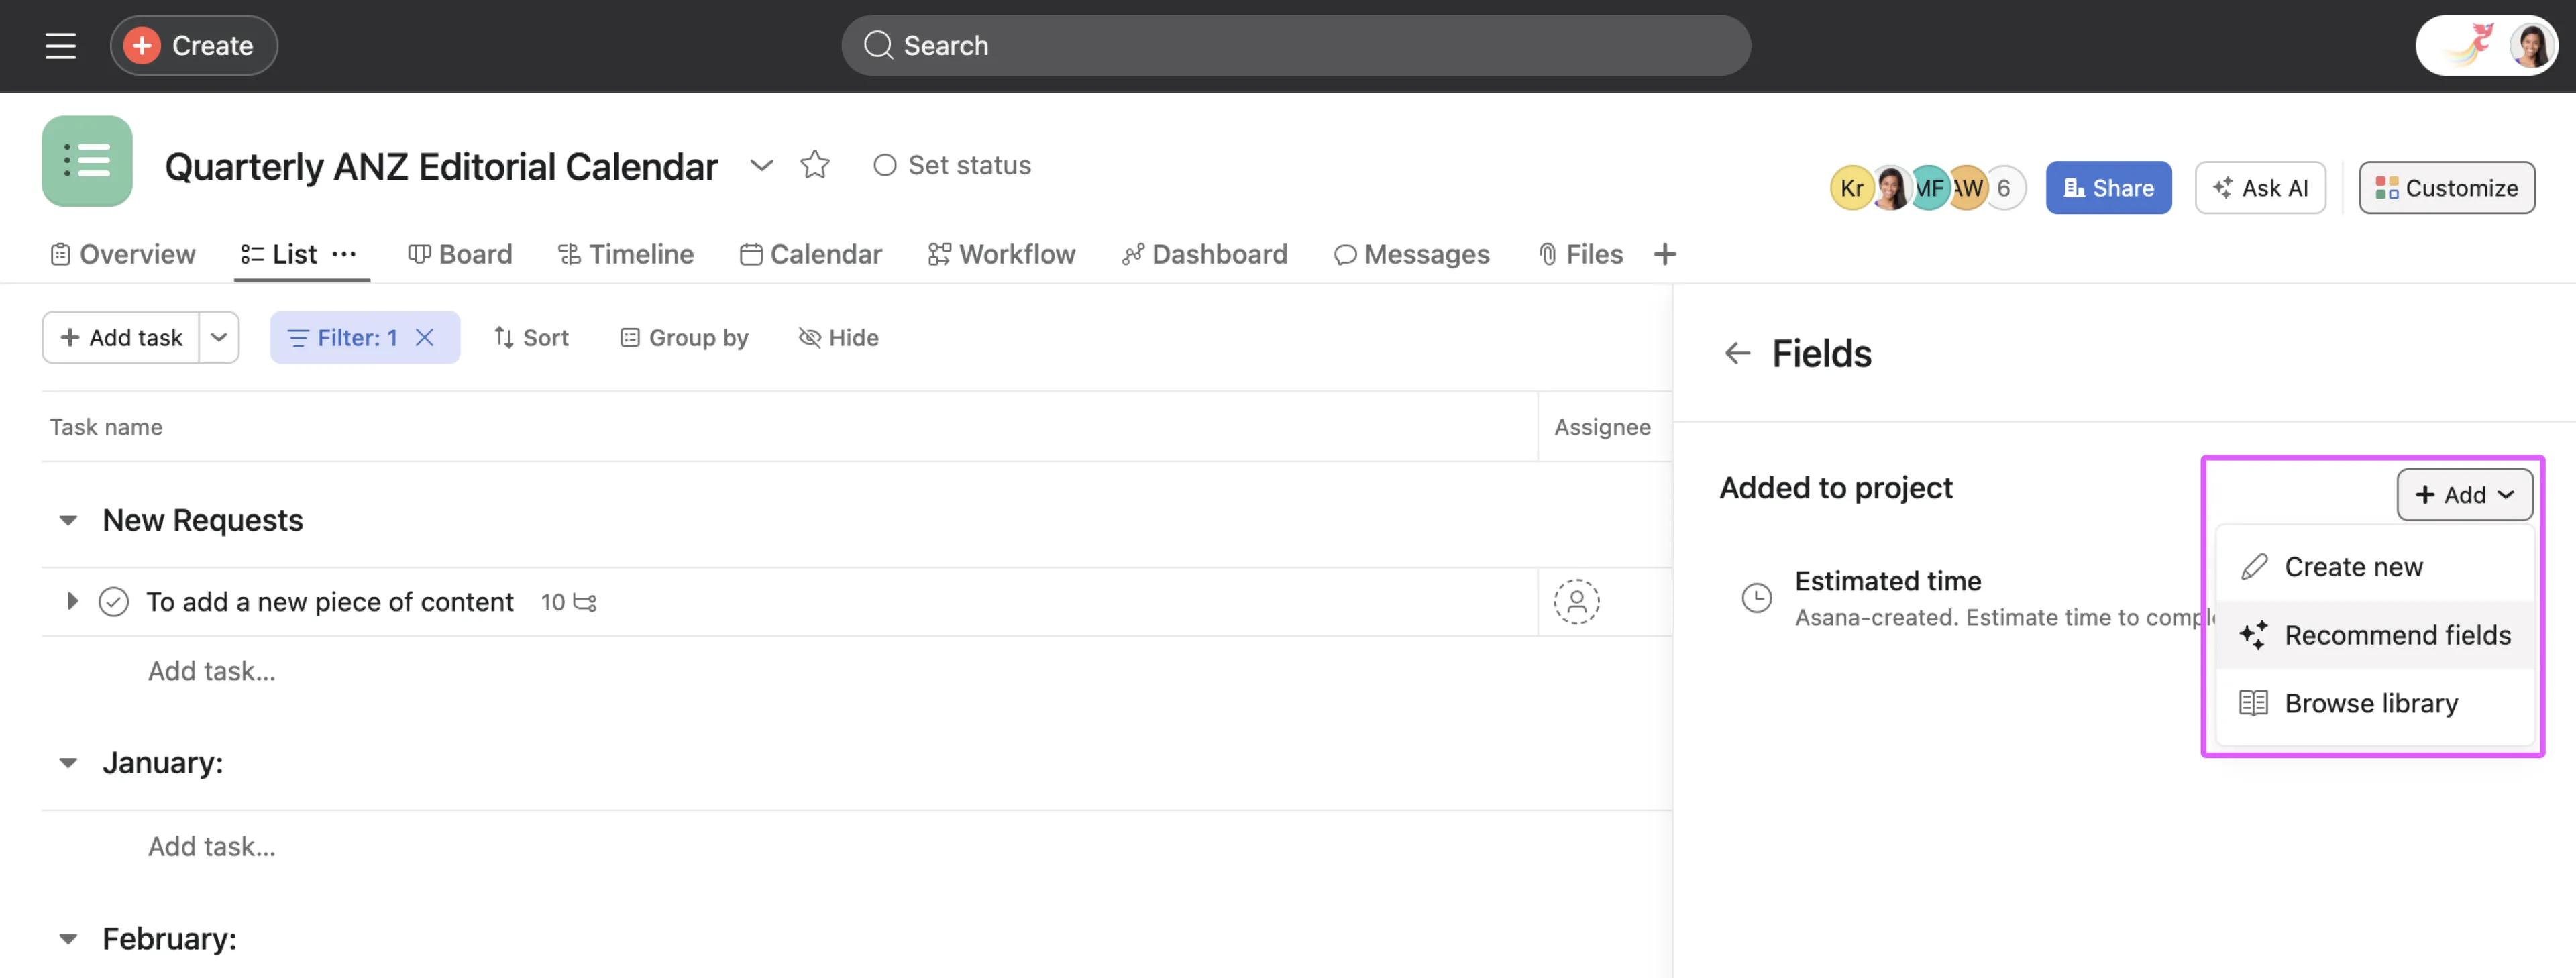Image resolution: width=2576 pixels, height=978 pixels.
Task: Select "Recommend fields" from the Add menu
Action: (x=2377, y=634)
